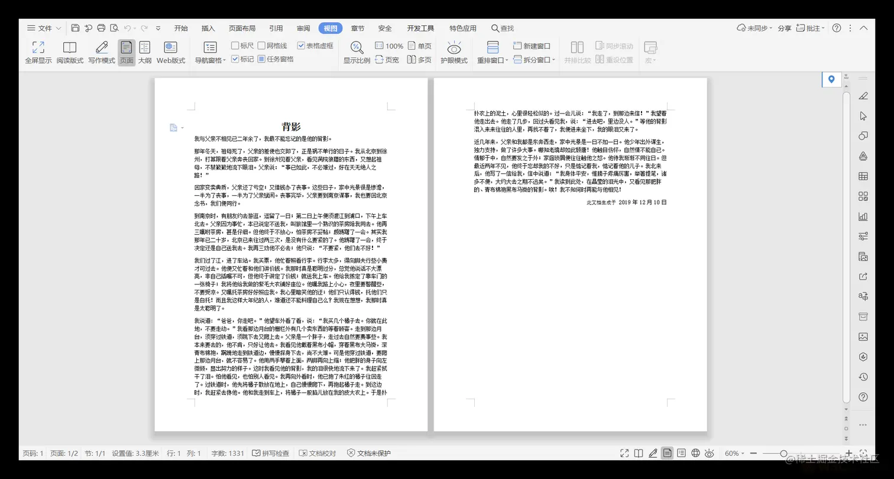The width and height of the screenshot is (894, 479).
Task: Enter full screen display (全屏显示)
Action: [x=38, y=53]
